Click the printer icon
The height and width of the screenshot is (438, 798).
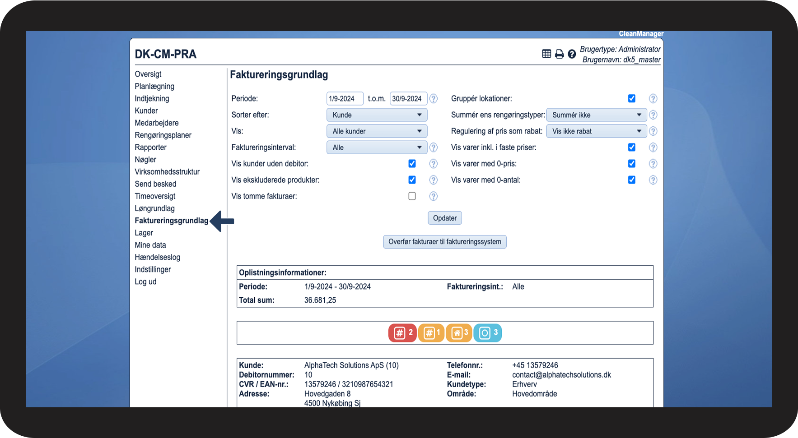pos(559,54)
